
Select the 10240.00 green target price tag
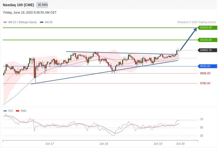(x=207, y=28)
